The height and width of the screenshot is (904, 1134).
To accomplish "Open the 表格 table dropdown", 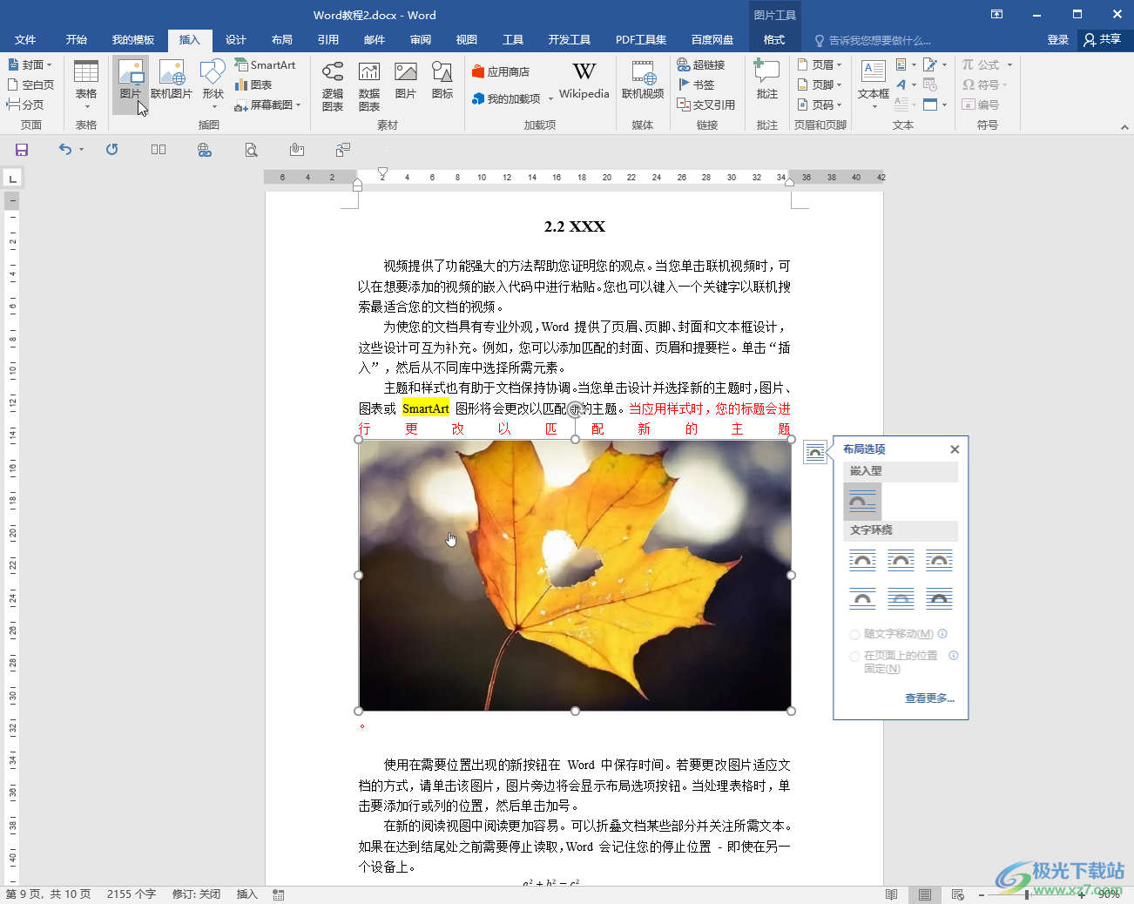I will pyautogui.click(x=86, y=85).
